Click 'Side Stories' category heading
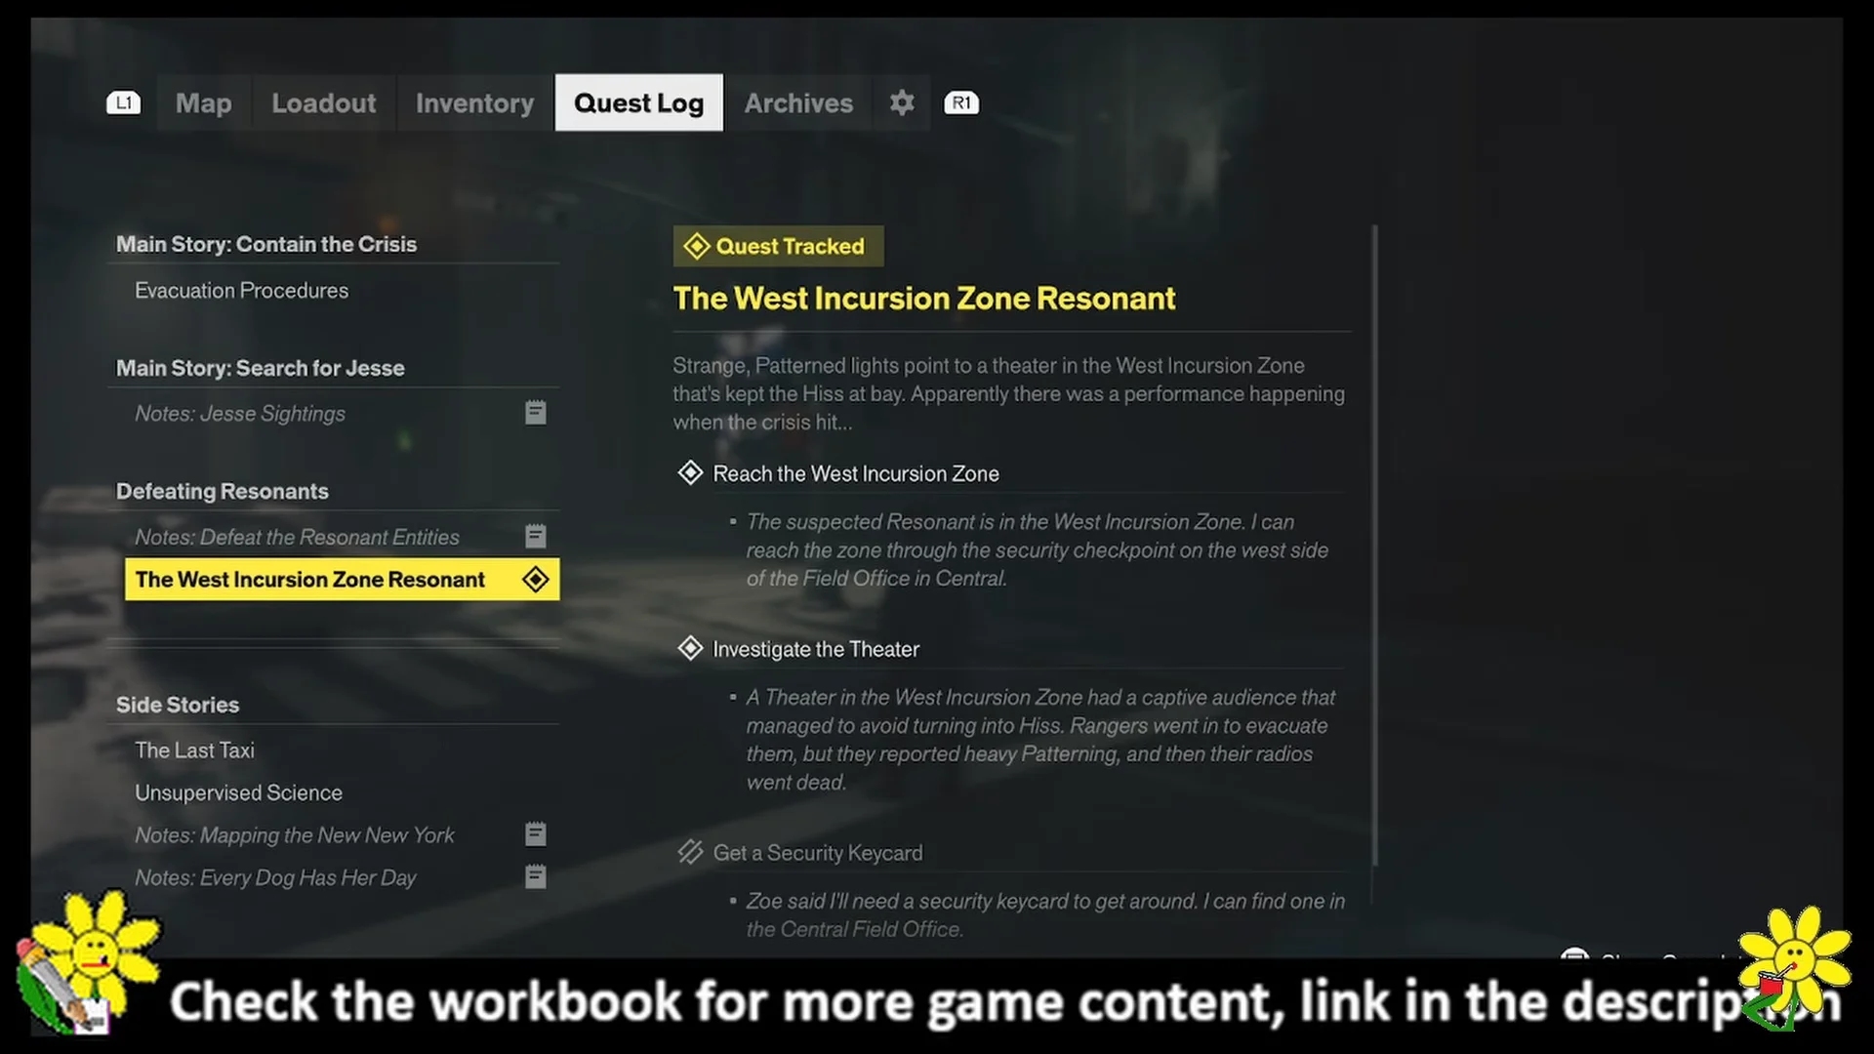 (178, 705)
